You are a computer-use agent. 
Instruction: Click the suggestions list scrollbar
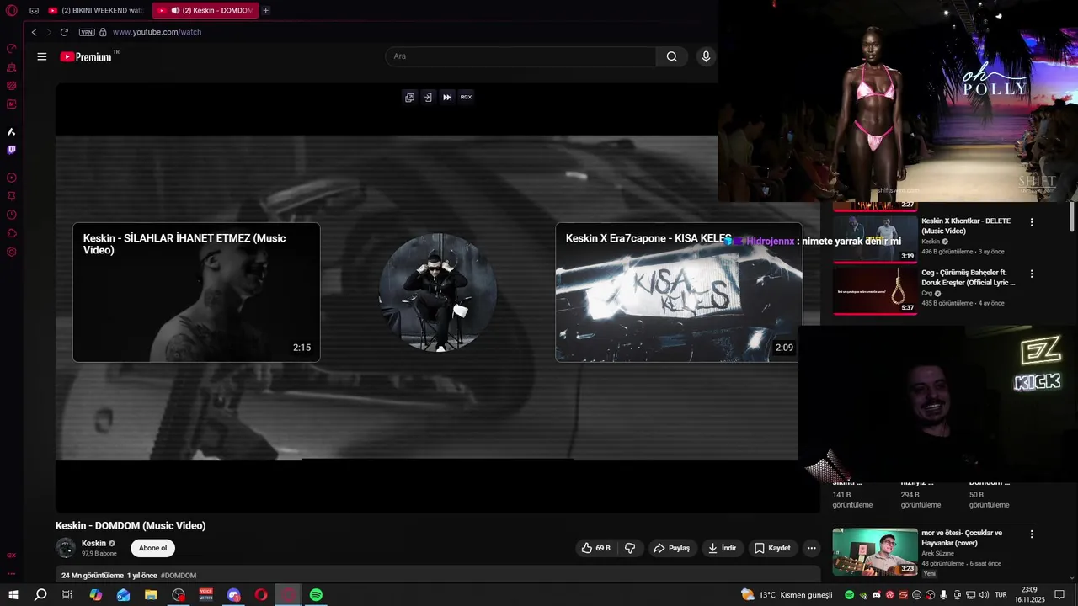click(1072, 216)
